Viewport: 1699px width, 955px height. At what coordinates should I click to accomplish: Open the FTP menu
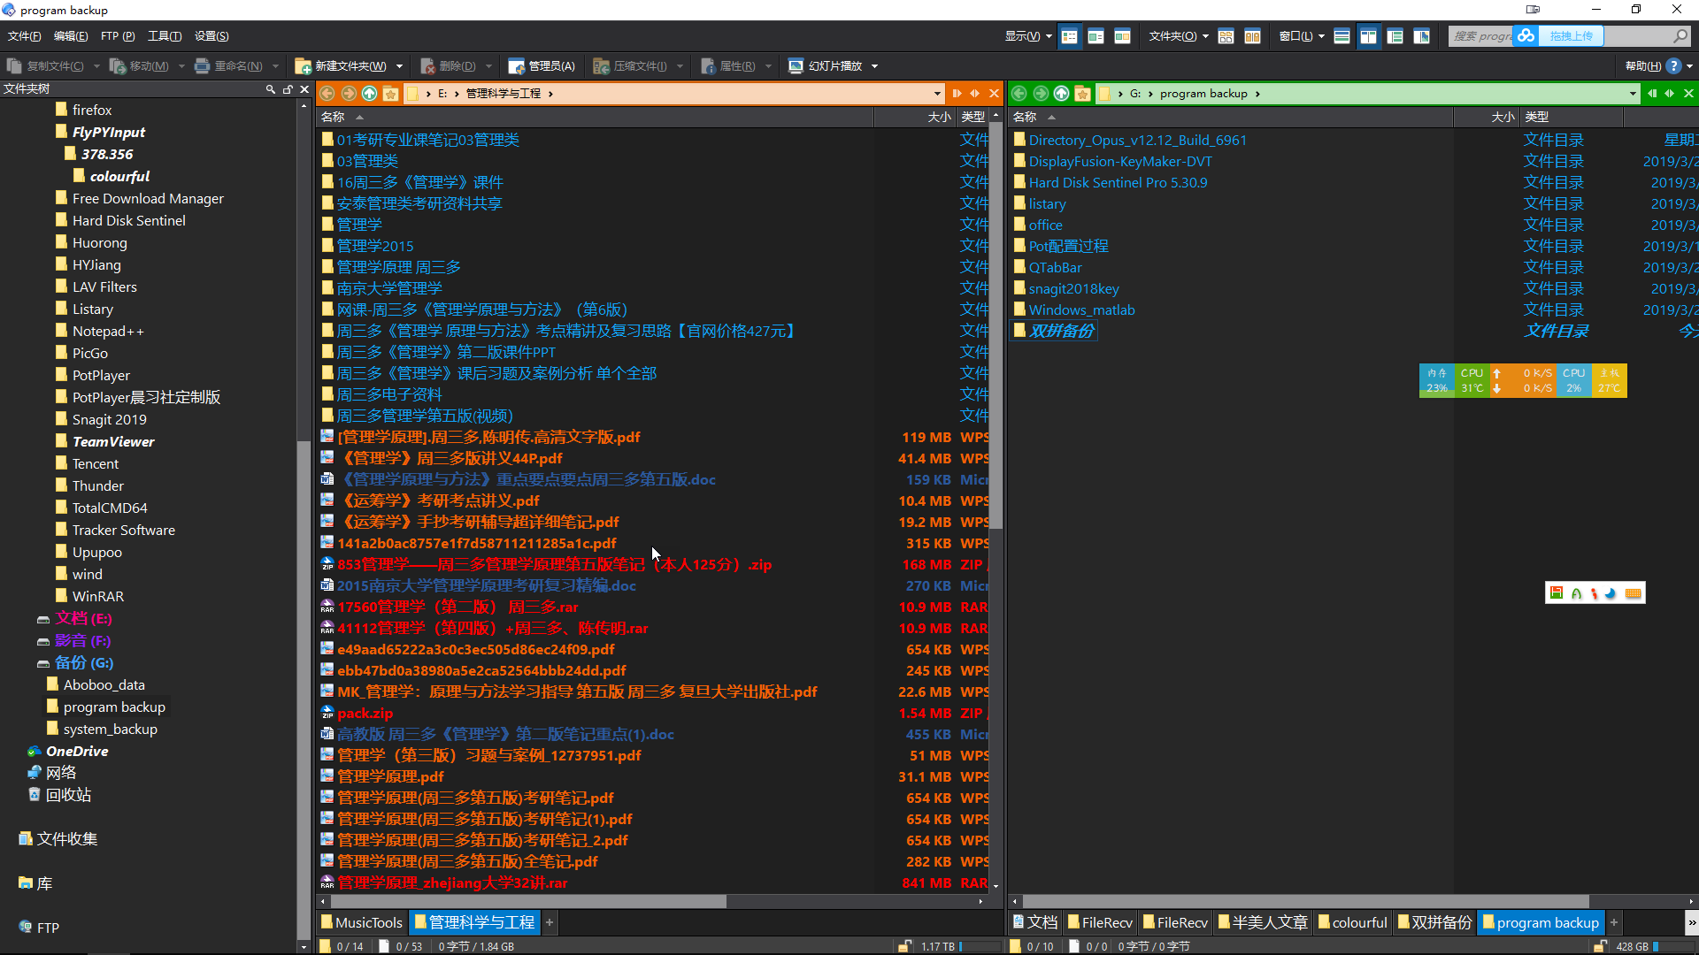(117, 36)
